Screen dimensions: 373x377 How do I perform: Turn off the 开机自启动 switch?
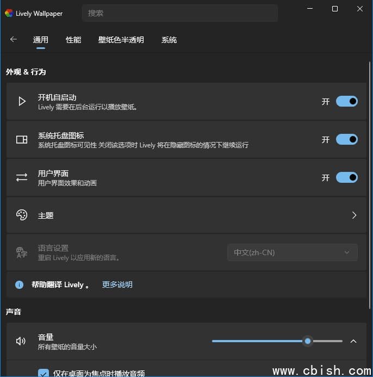point(347,101)
